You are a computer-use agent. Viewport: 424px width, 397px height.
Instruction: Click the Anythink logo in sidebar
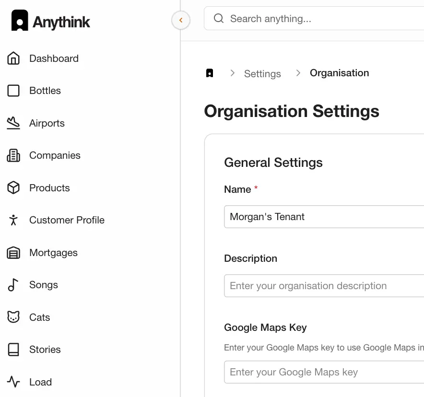(x=50, y=21)
